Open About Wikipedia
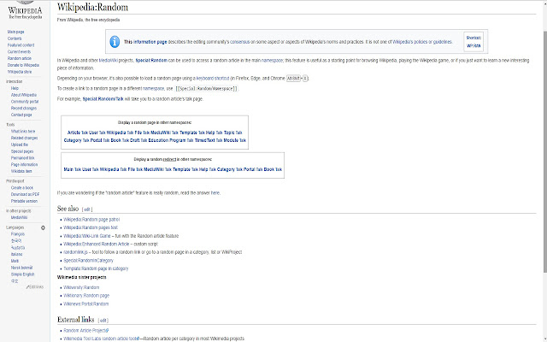 pyautogui.click(x=24, y=95)
